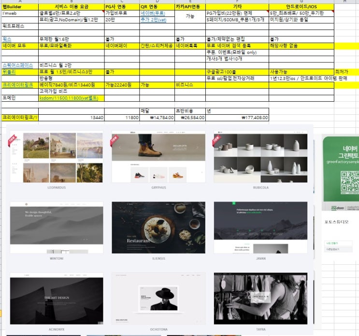Click the 글로벌4만/프로2.4만 cell
Viewport: 359px width, 336px height.
point(72,13)
